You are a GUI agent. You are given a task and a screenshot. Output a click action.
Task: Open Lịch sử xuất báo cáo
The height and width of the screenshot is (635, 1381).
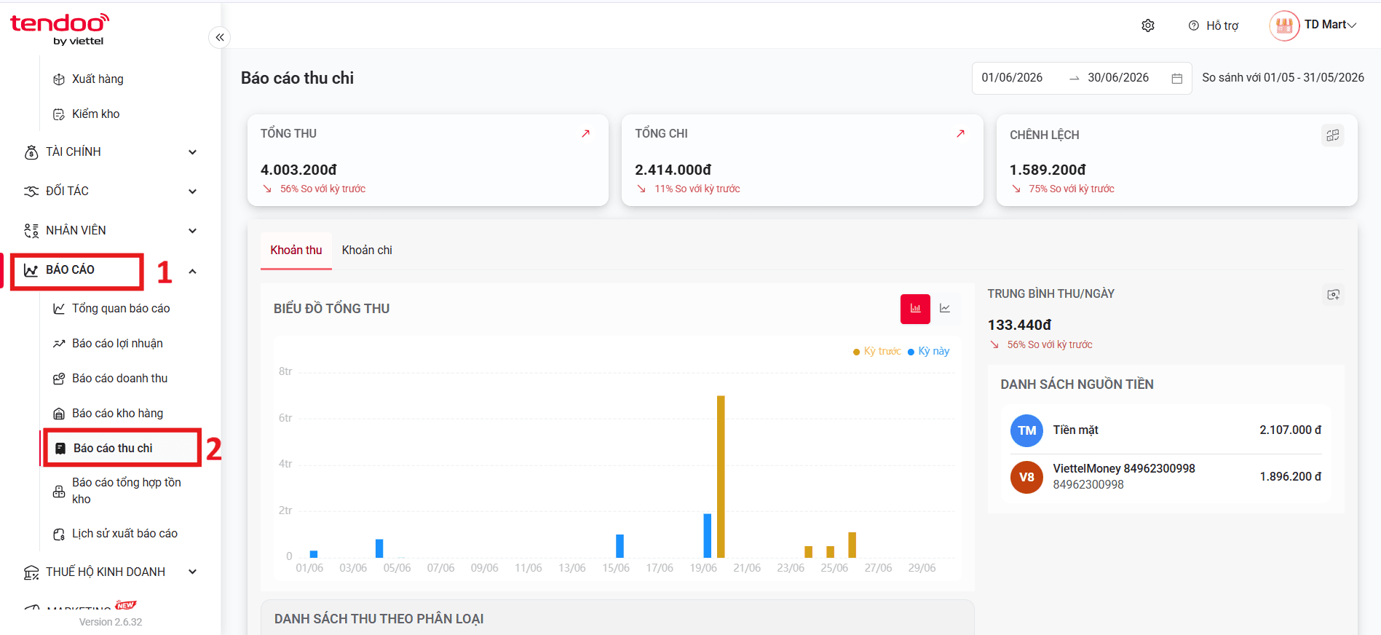(124, 534)
